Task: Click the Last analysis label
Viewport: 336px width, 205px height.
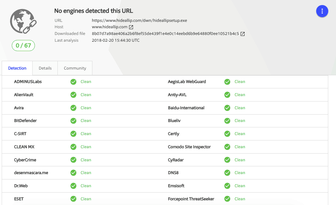Action: pyautogui.click(x=67, y=40)
